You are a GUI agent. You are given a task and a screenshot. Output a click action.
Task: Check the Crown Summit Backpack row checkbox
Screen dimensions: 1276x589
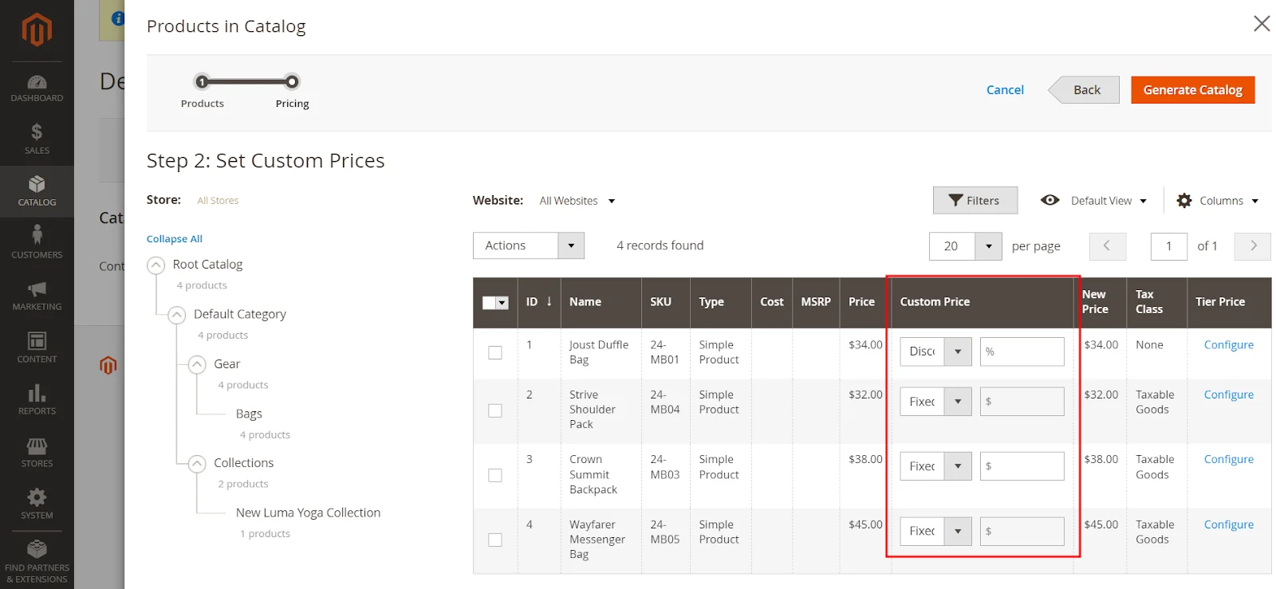click(x=495, y=475)
